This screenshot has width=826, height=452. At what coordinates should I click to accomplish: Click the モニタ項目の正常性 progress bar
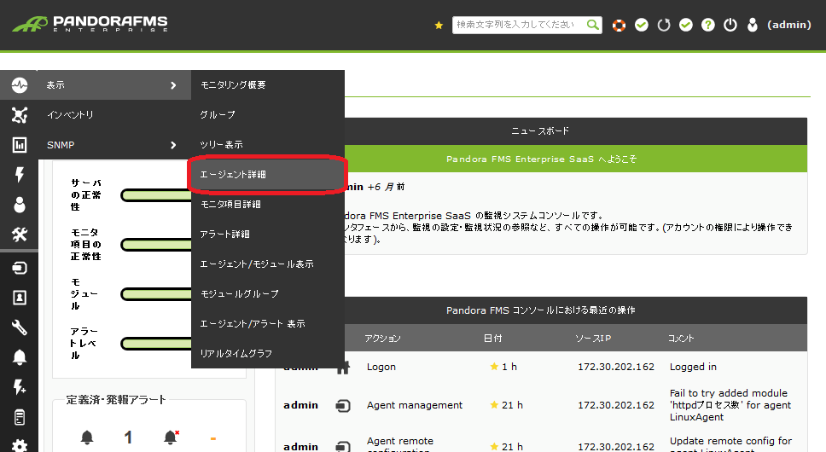[156, 245]
